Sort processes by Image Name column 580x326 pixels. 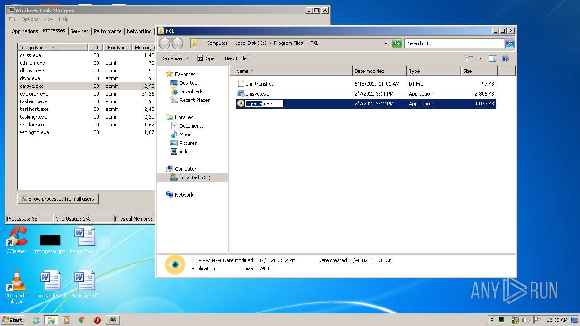click(x=53, y=48)
